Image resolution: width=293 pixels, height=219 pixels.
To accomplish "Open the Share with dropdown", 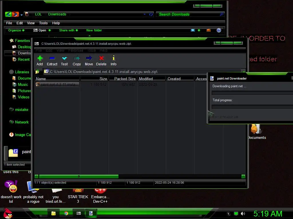I will click(x=68, y=30).
